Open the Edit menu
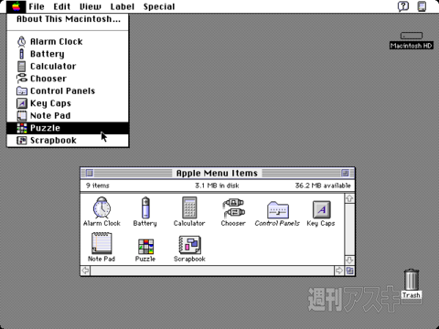Viewport: 439px width, 329px height. 62,6
